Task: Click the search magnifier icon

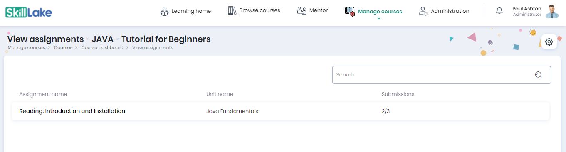Action: [539, 75]
